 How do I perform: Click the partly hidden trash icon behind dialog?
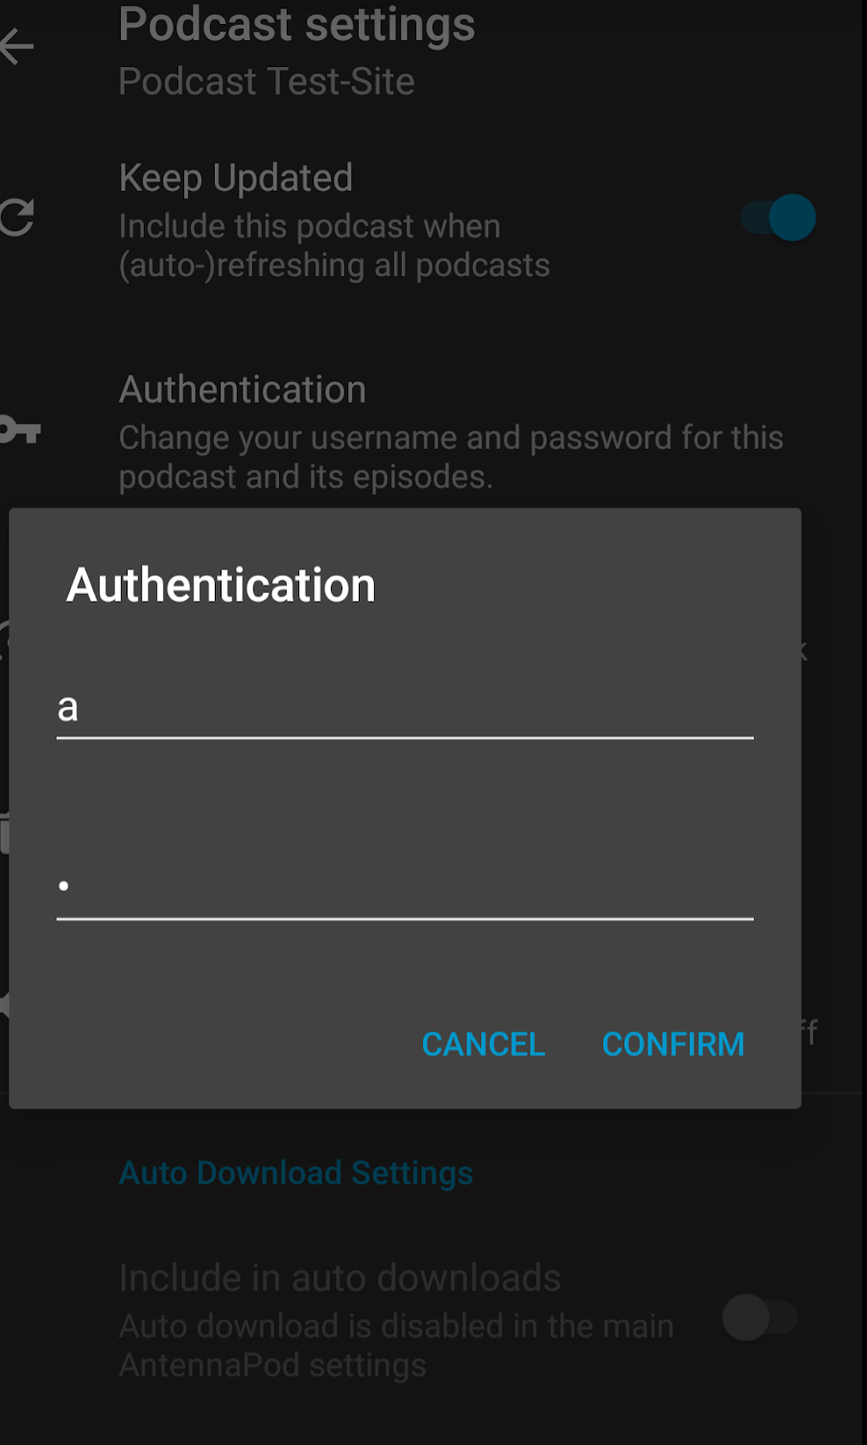click(4, 833)
